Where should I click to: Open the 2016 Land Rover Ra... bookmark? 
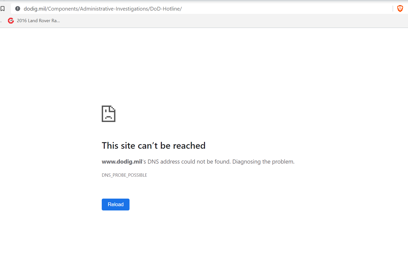(34, 21)
